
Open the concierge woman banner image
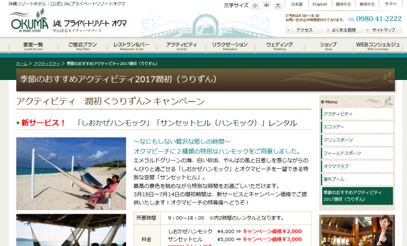tap(357, 230)
